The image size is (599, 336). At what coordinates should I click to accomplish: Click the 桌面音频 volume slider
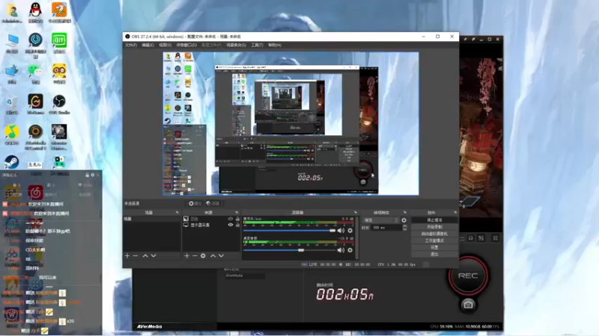tap(289, 250)
